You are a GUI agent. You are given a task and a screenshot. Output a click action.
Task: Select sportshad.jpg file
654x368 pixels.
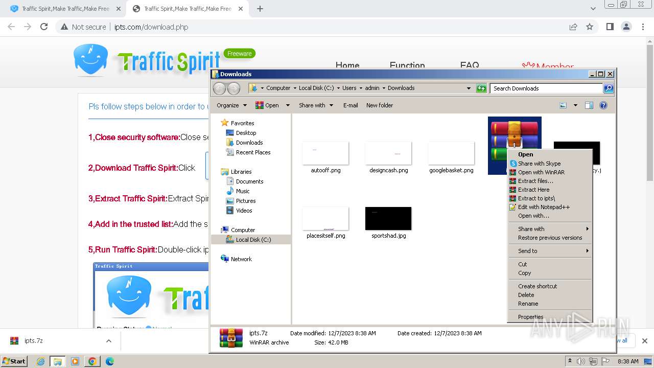388,223
